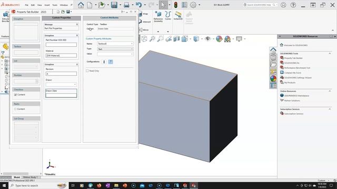
Task: Open Design Library task pane icon
Action: (x=273, y=57)
